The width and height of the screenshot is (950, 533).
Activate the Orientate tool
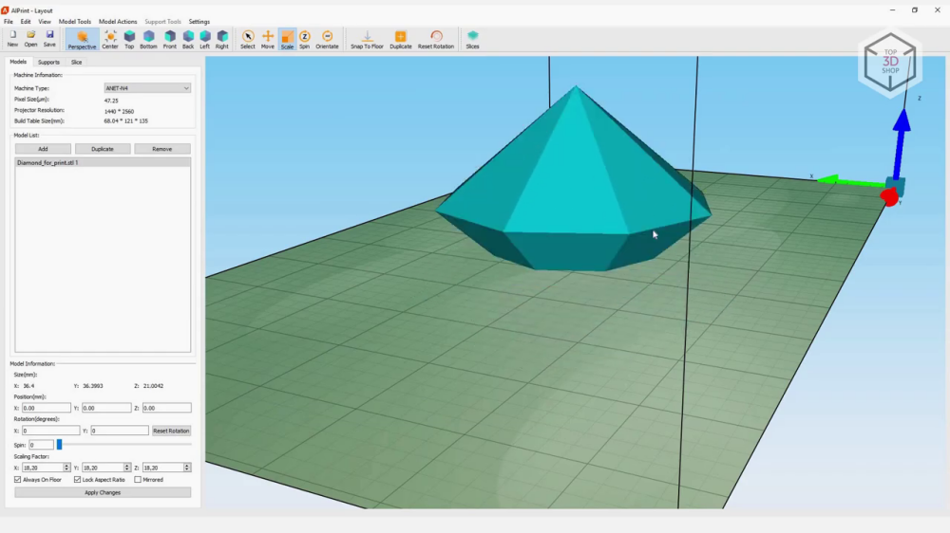pos(327,39)
